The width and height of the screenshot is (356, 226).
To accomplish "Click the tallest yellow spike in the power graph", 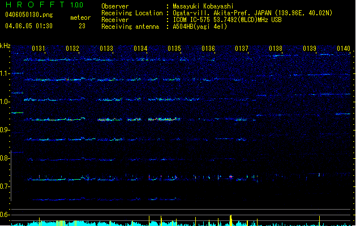I will pos(231,220).
